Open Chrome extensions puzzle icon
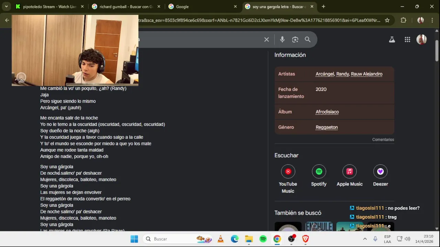Image resolution: width=440 pixels, height=247 pixels. click(x=404, y=20)
